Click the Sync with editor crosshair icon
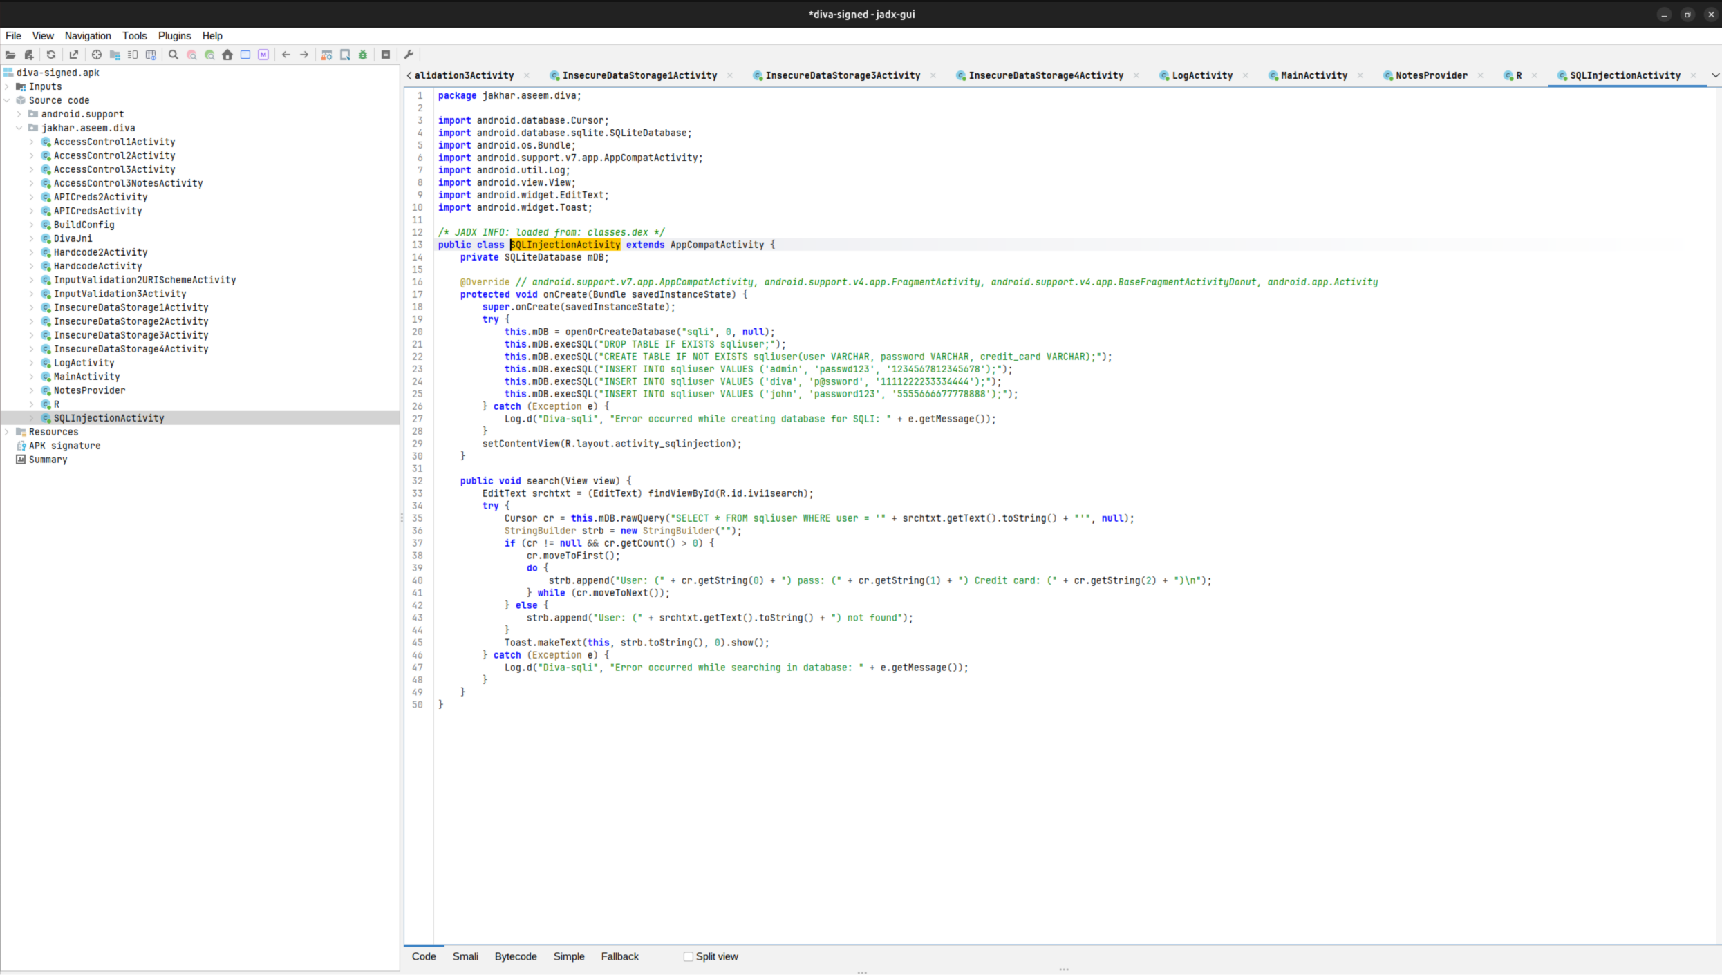This screenshot has width=1722, height=975. coord(97,55)
